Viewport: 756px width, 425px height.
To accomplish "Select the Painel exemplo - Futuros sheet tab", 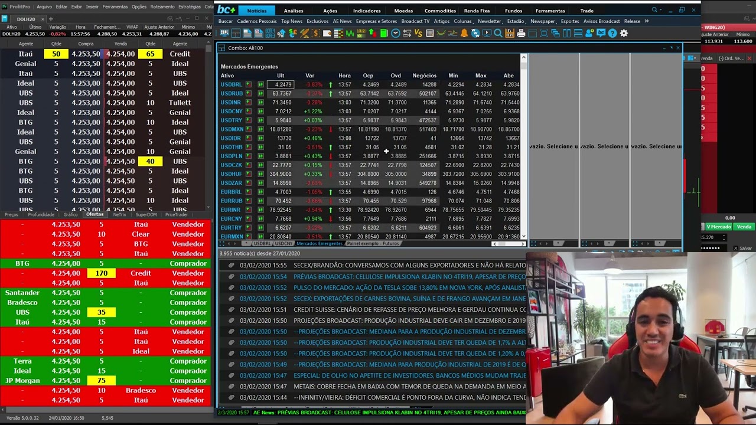I will pyautogui.click(x=373, y=244).
